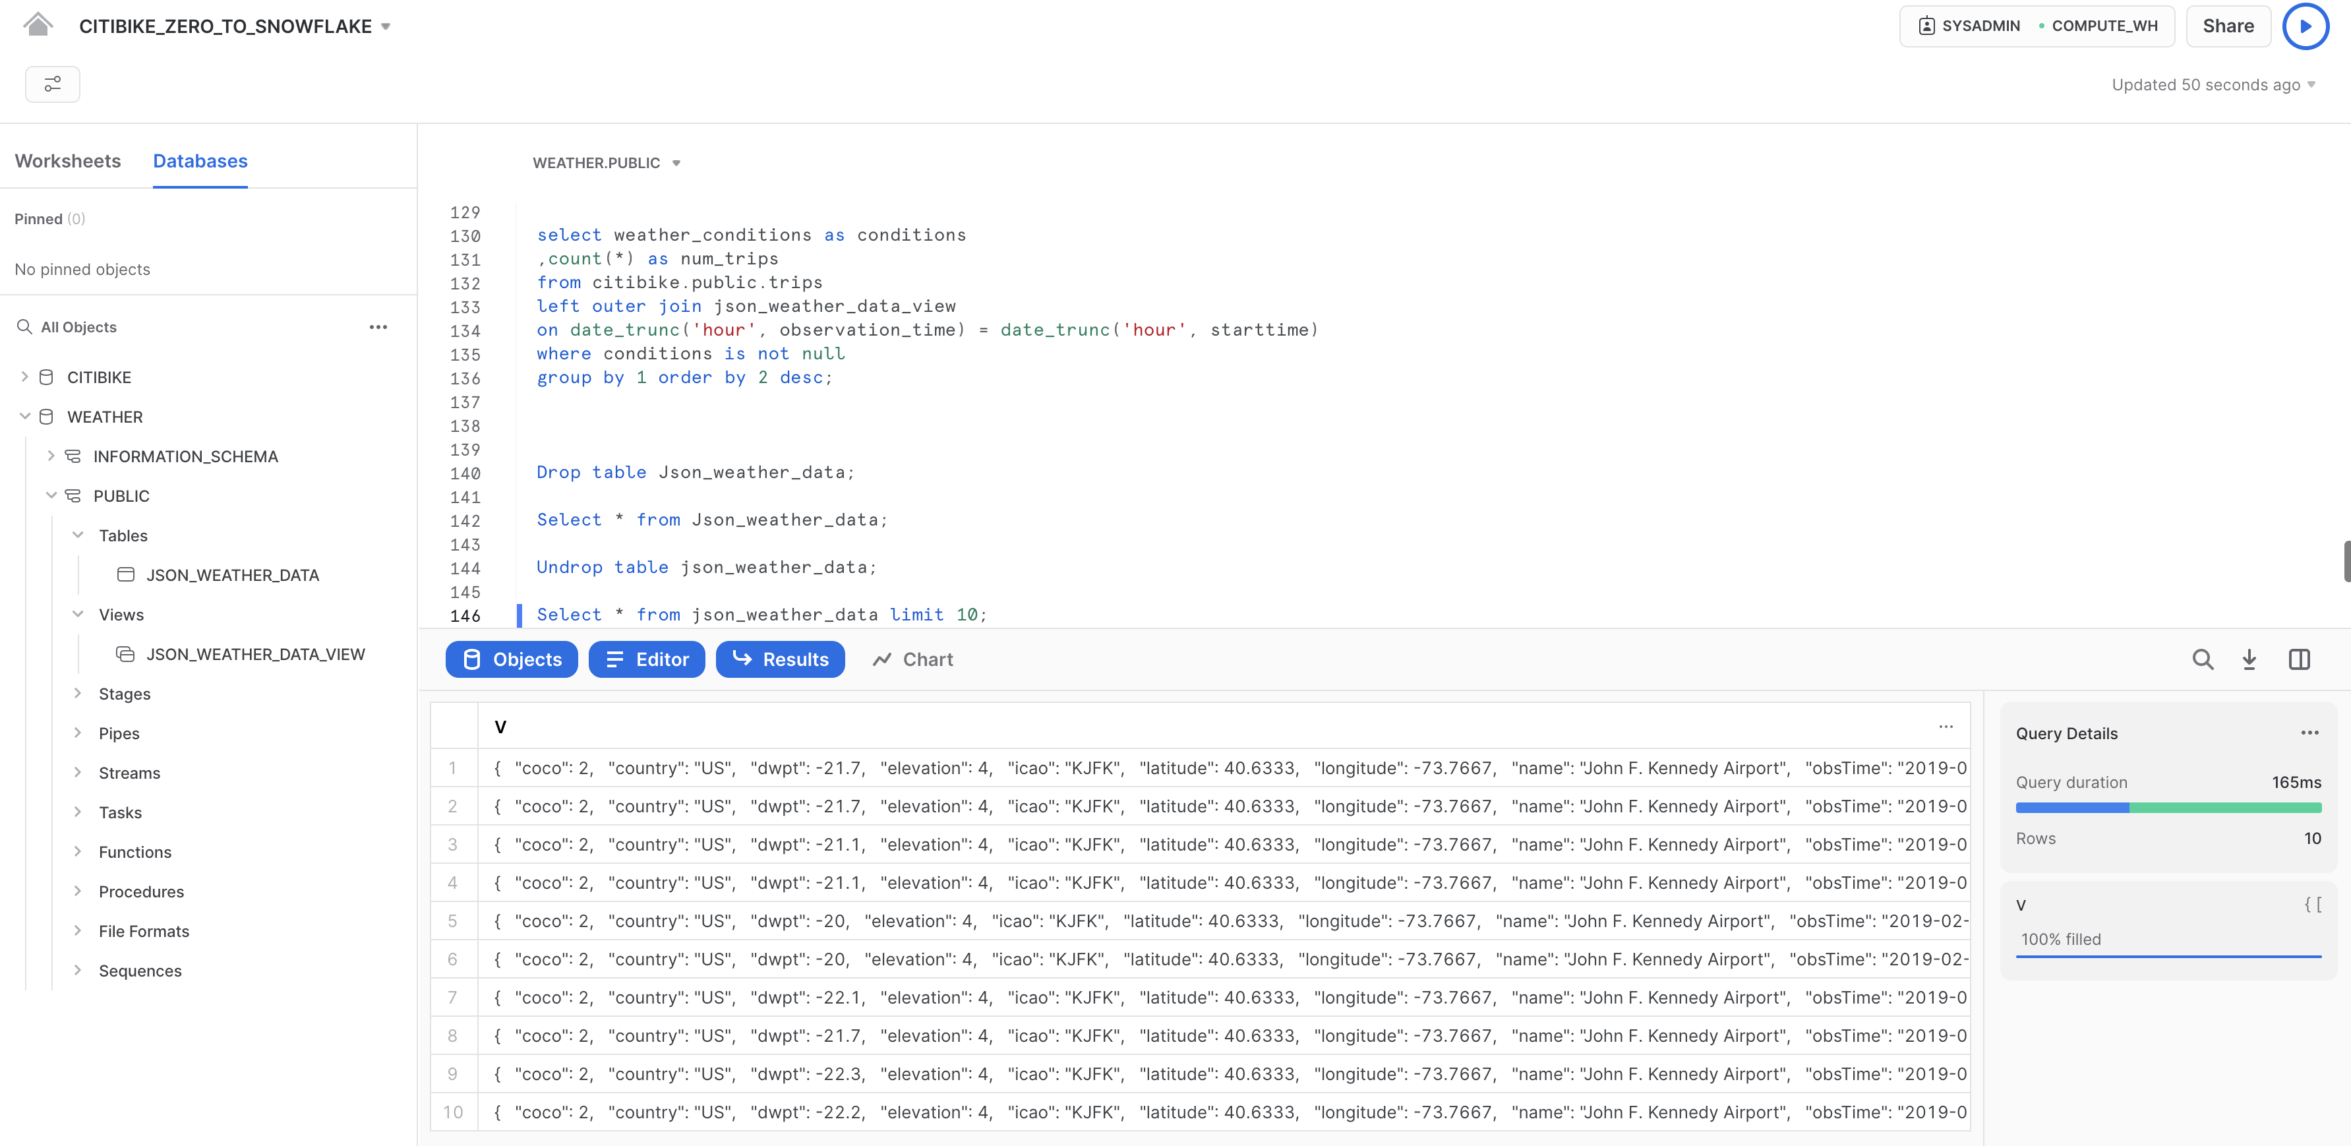Toggle the Objects panel button

click(511, 659)
